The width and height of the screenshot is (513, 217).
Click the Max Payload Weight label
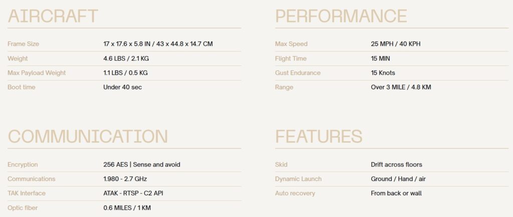[37, 73]
